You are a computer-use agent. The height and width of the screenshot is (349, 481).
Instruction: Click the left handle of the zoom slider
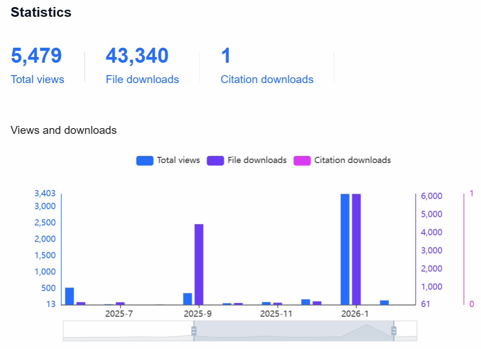coord(193,331)
